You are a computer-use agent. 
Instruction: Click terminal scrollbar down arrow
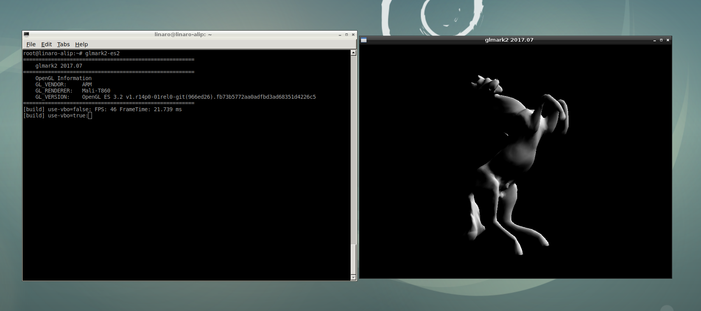[x=353, y=277]
